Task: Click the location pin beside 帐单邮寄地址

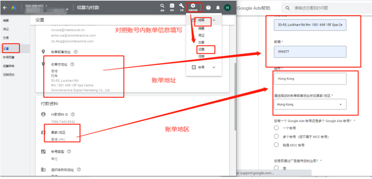Action: (x=43, y=52)
